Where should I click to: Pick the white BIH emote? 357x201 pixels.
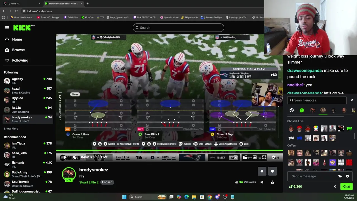click(x=291, y=138)
